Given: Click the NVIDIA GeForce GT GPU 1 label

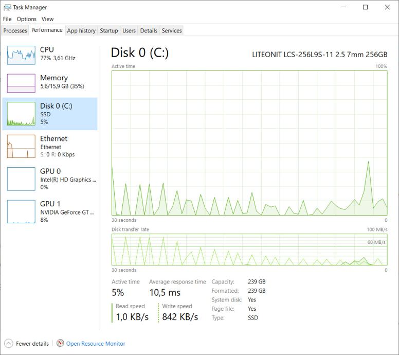Looking at the screenshot, I should coord(67,212).
